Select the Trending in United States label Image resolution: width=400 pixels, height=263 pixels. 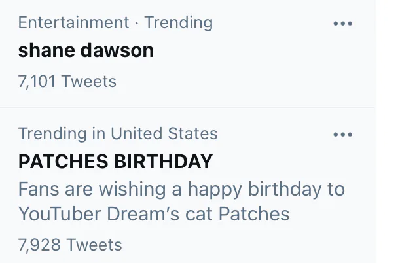[x=118, y=134]
